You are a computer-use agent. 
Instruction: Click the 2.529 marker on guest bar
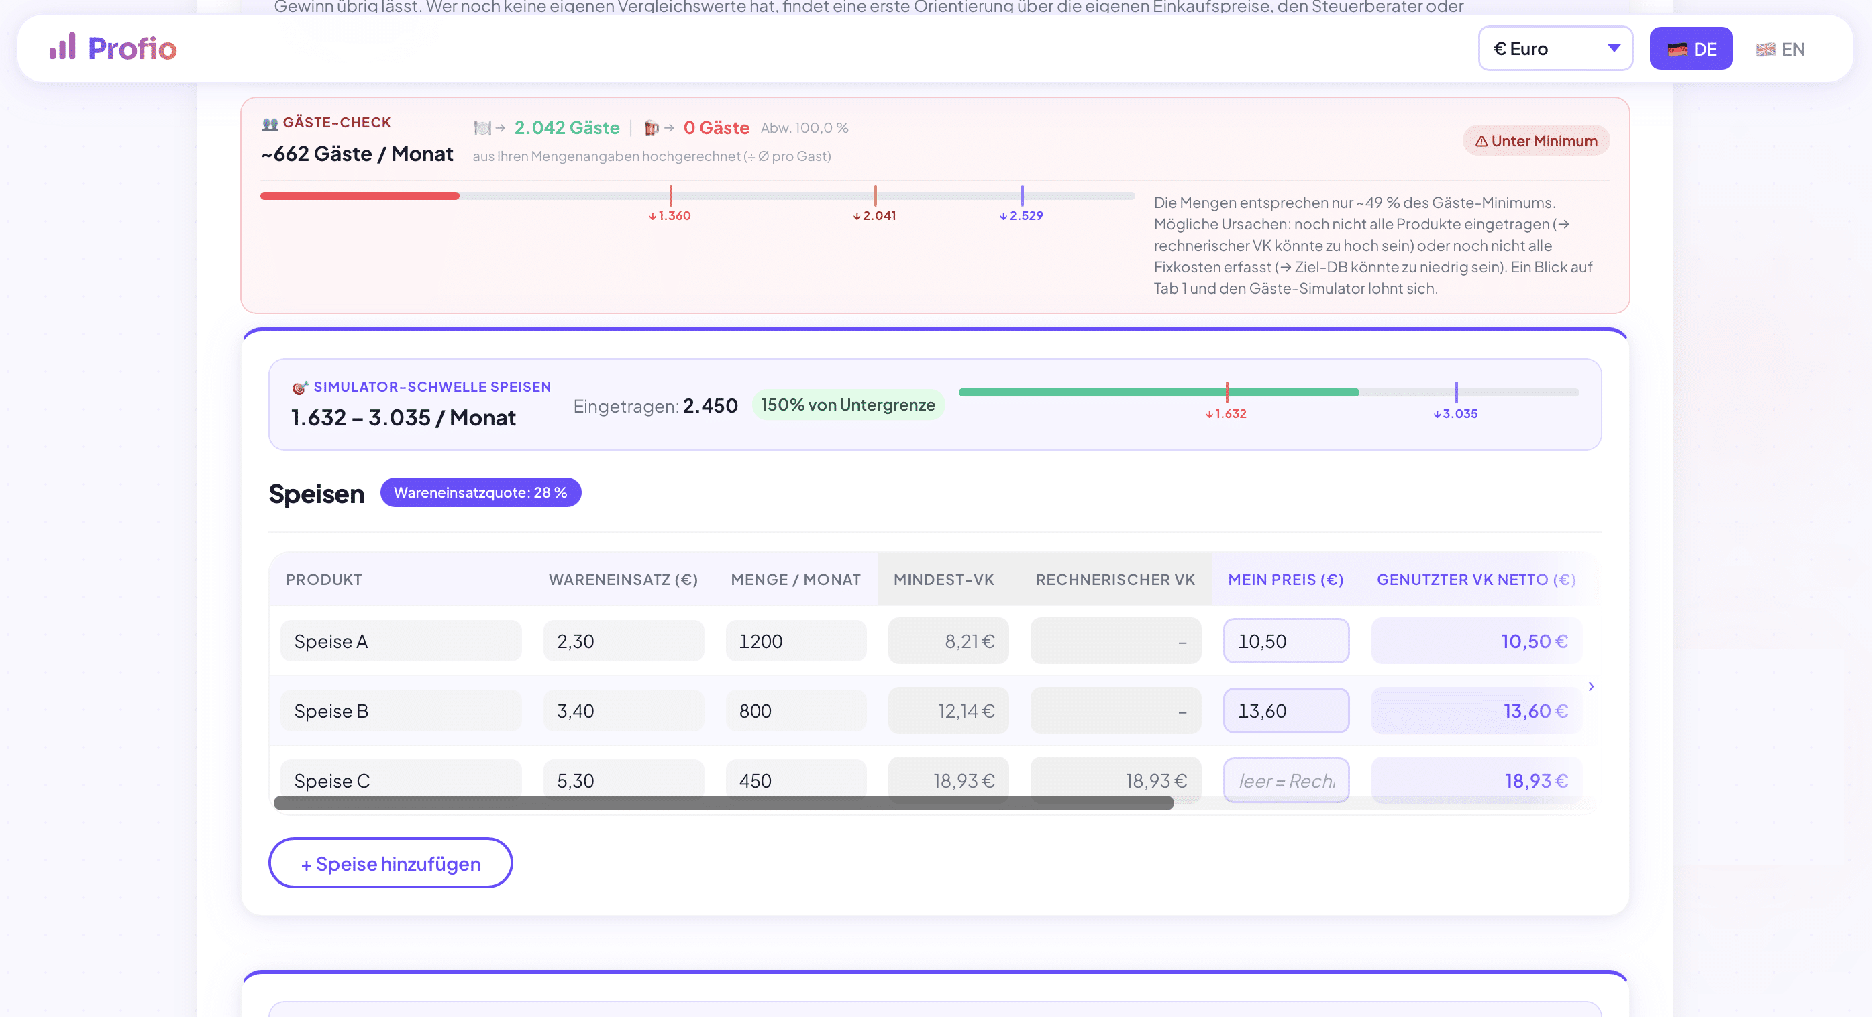coord(1022,205)
